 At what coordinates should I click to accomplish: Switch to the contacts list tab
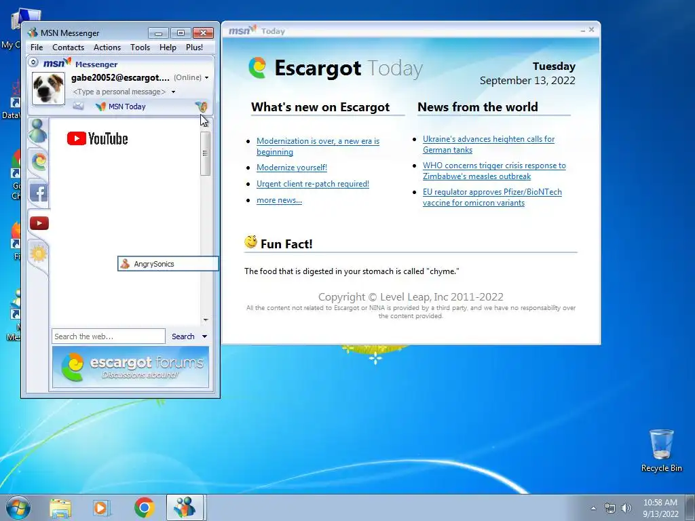coord(38,131)
